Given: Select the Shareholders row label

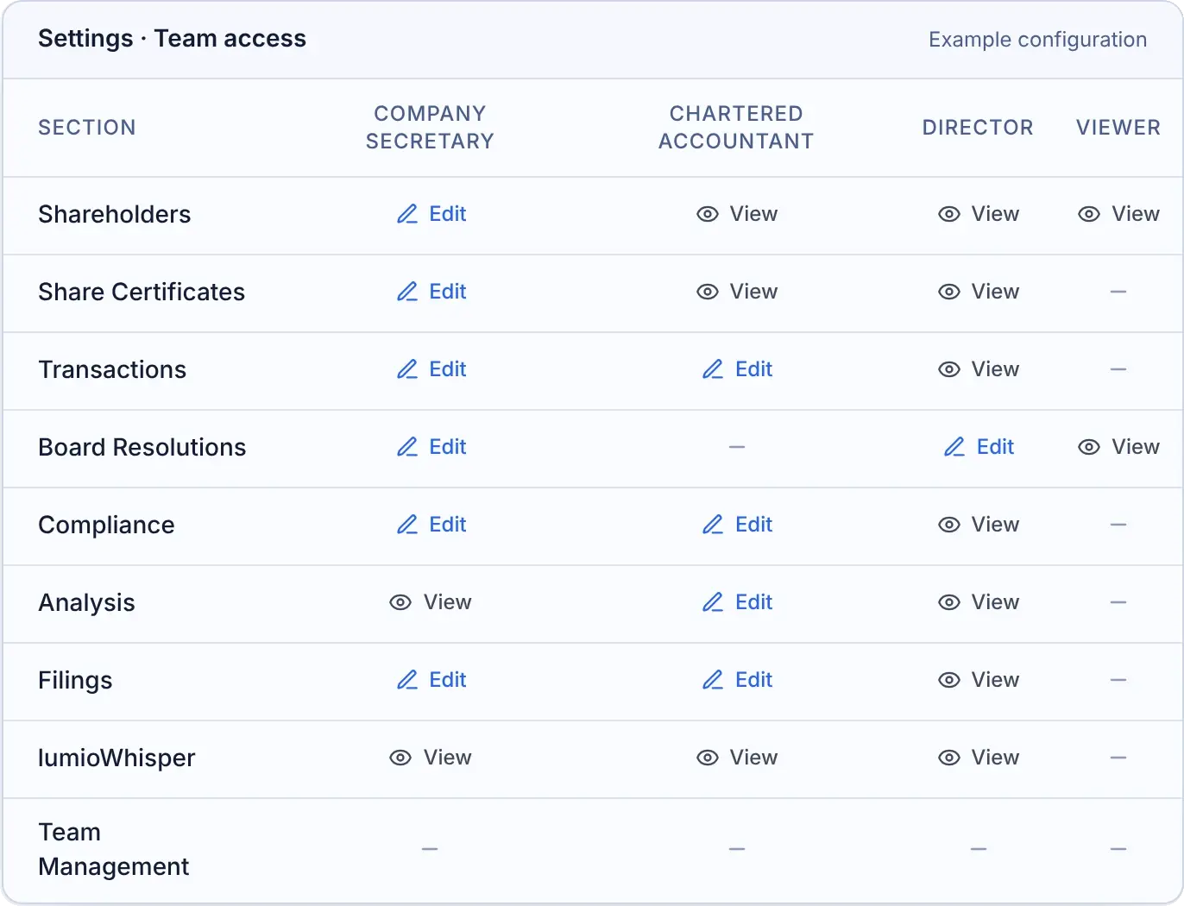Looking at the screenshot, I should point(115,214).
